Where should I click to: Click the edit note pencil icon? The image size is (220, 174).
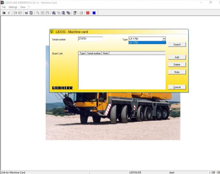tap(75, 13)
